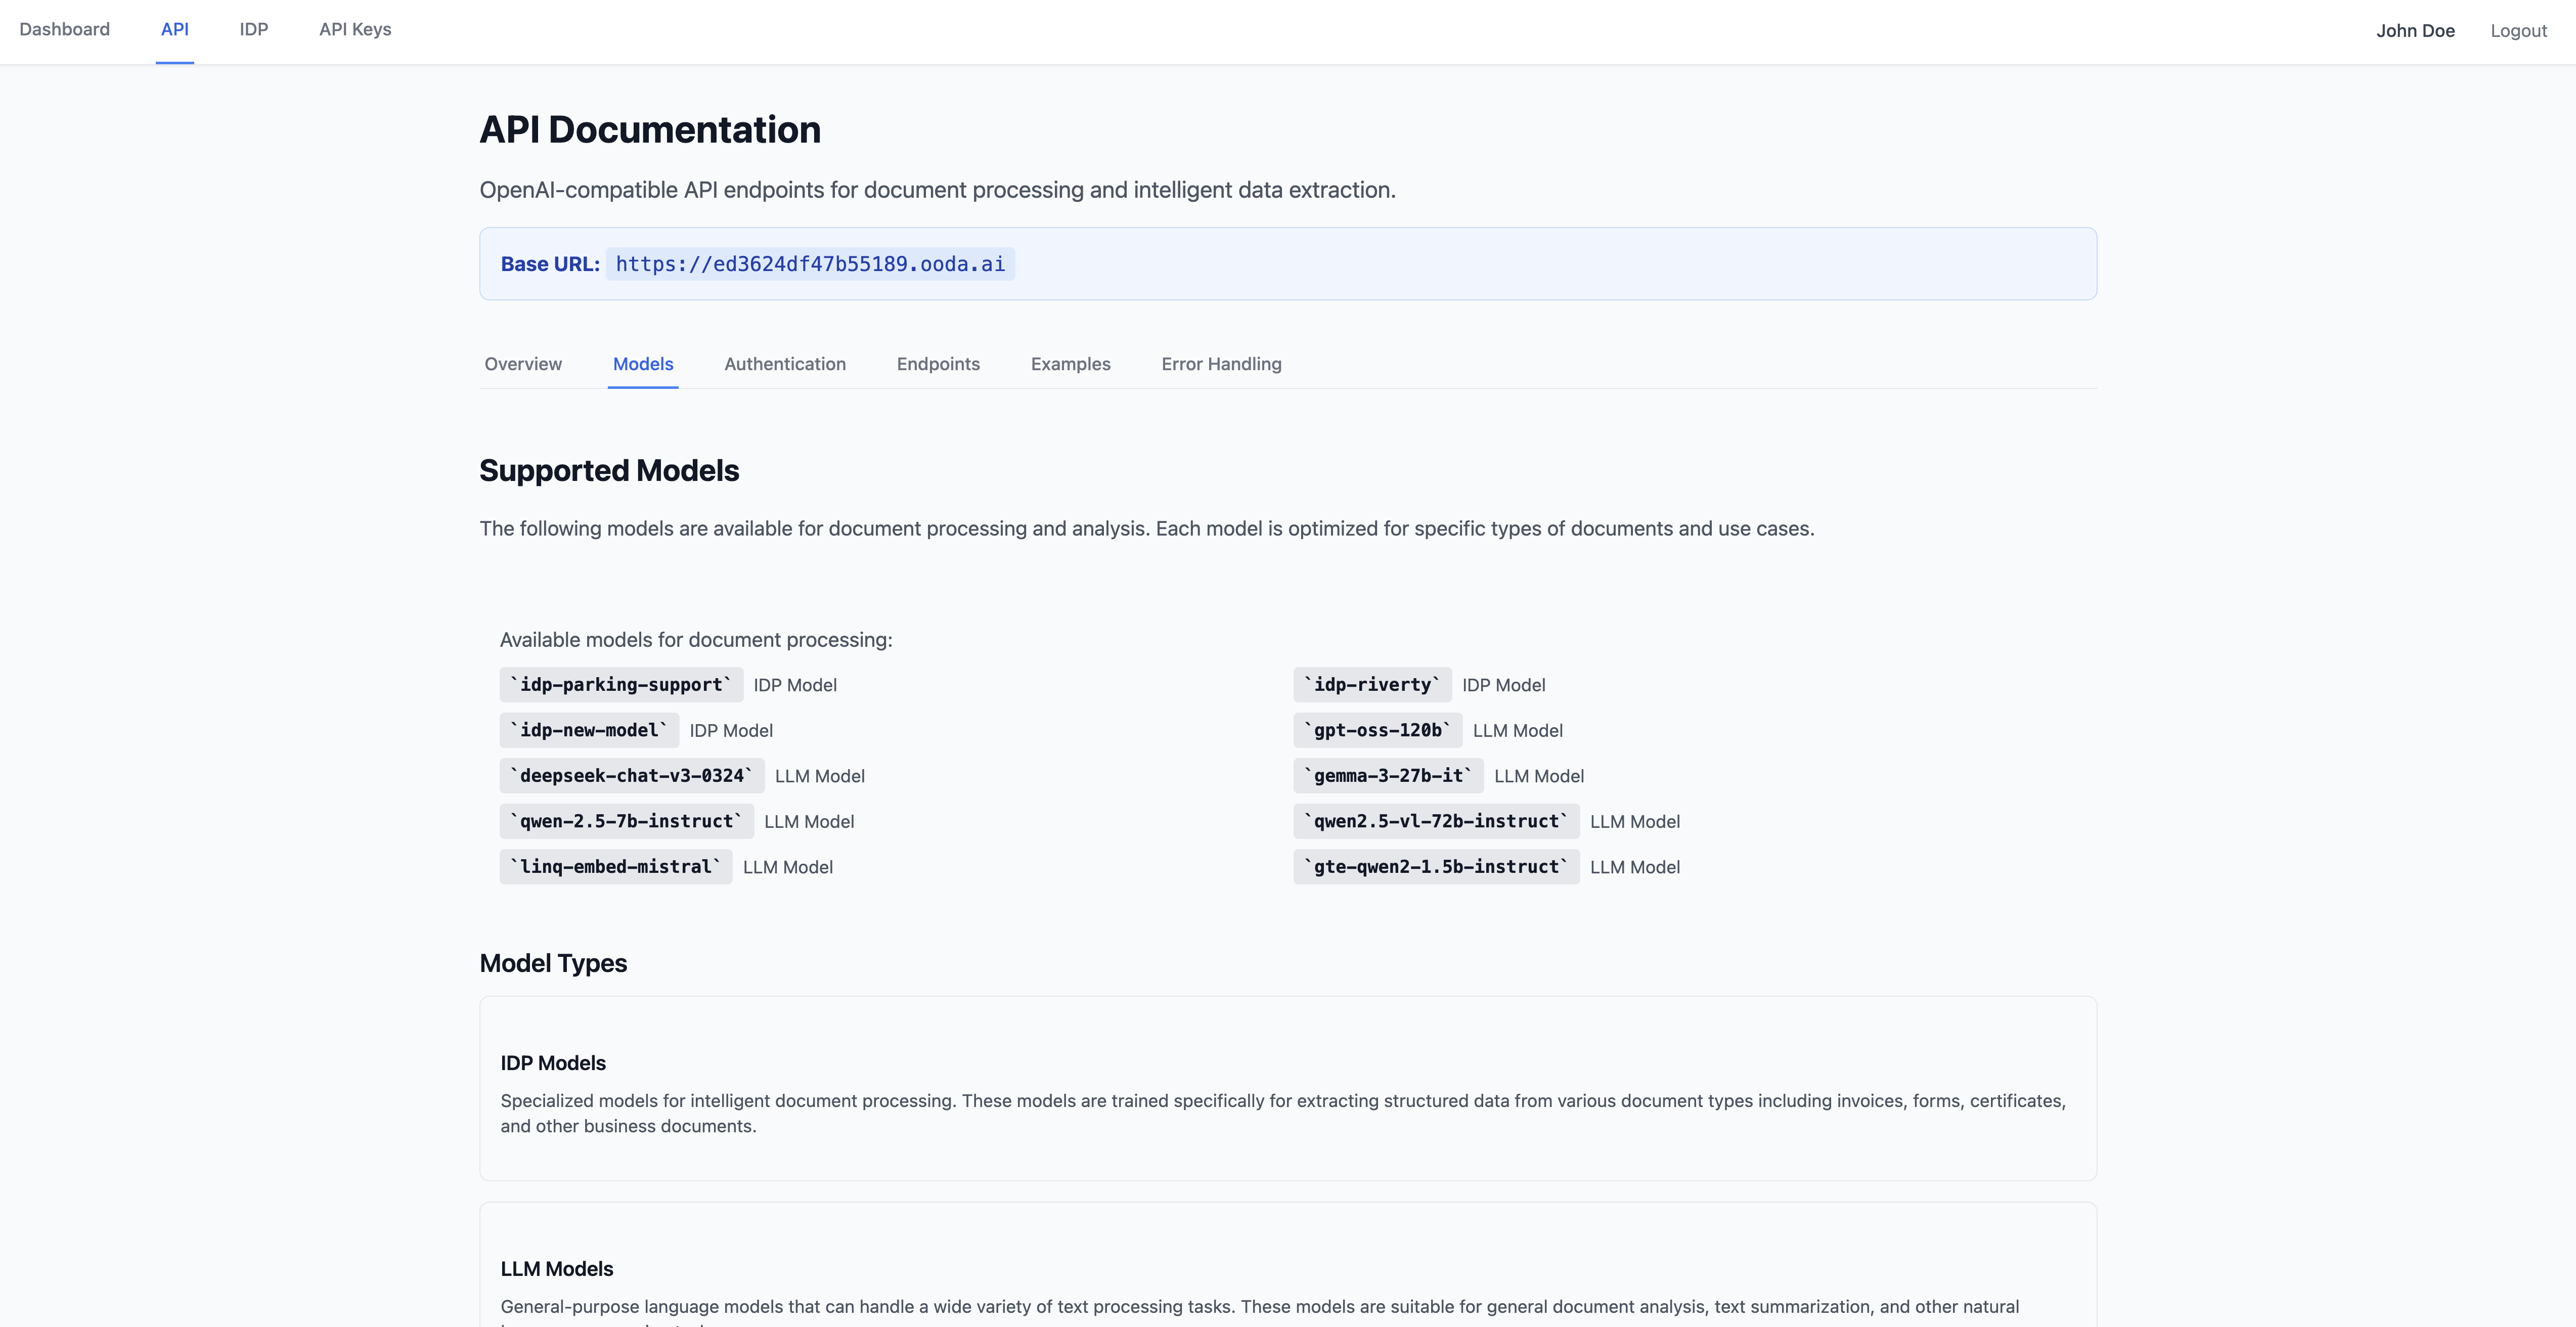Open the Examples docs tab
The image size is (2576, 1327).
pyautogui.click(x=1070, y=364)
